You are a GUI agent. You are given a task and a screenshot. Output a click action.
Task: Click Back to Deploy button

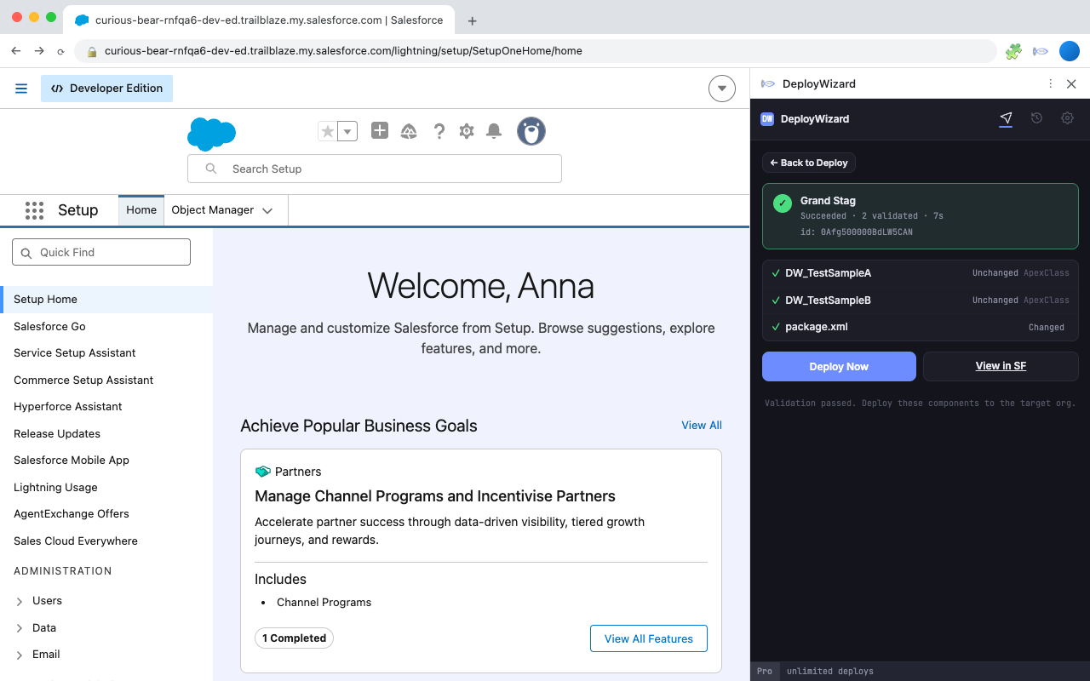[809, 163]
